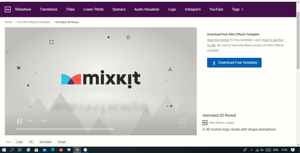Image resolution: width=300 pixels, height=153 pixels.
Task: Open Microsoft Store from taskbar
Action: 36,150
